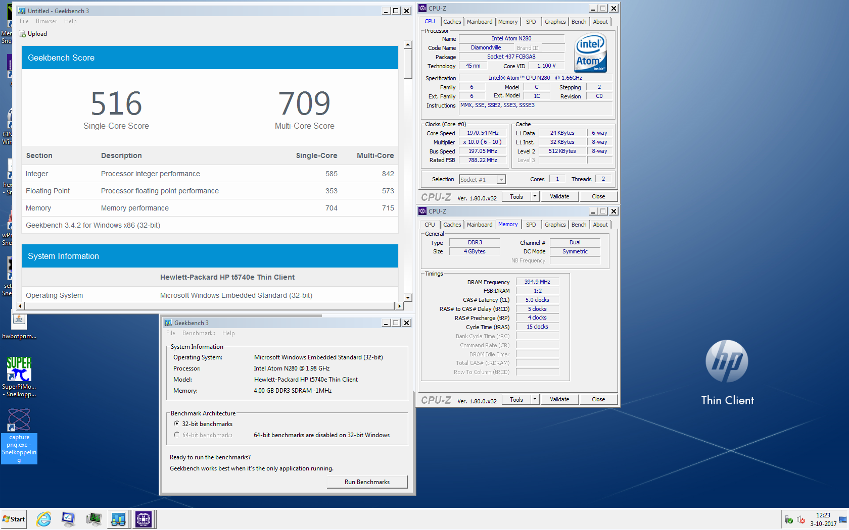
Task: Click the Intel Atom logo in CPU-Z
Action: [x=591, y=53]
